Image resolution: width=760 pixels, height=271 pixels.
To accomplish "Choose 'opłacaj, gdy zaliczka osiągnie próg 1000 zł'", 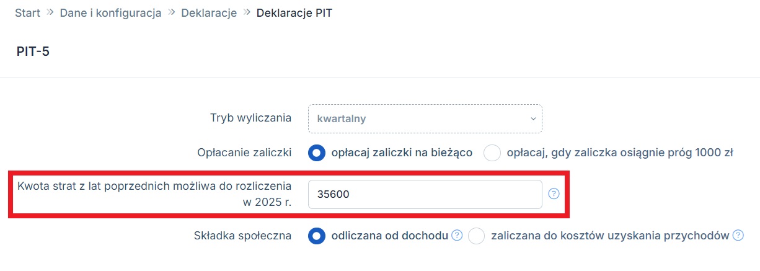I will point(492,153).
